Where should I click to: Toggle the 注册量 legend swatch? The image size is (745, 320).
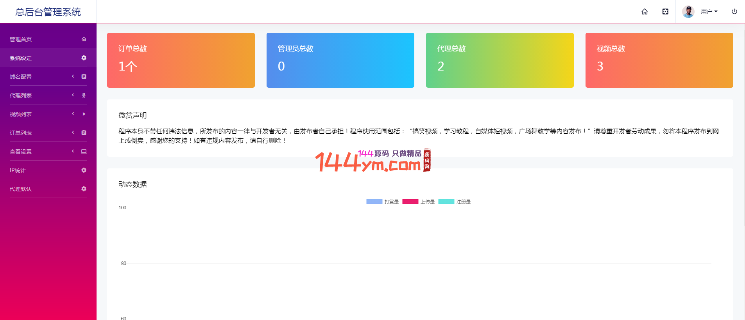pos(446,202)
